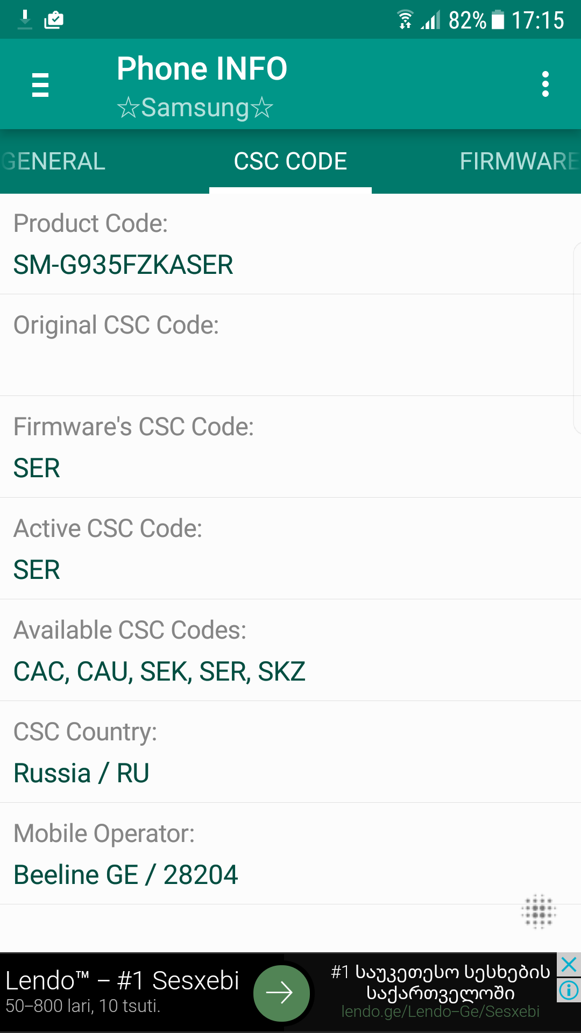Screen dimensions: 581x1033
Task: Close the Lendo ad banner
Action: [x=569, y=965]
